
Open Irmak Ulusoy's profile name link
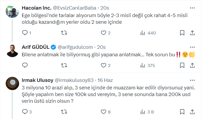click(37, 80)
